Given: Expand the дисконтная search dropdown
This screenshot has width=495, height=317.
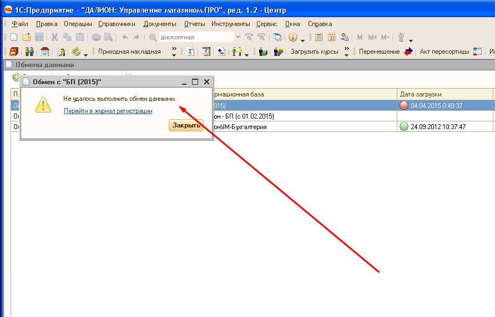Looking at the screenshot, I should coord(238,37).
